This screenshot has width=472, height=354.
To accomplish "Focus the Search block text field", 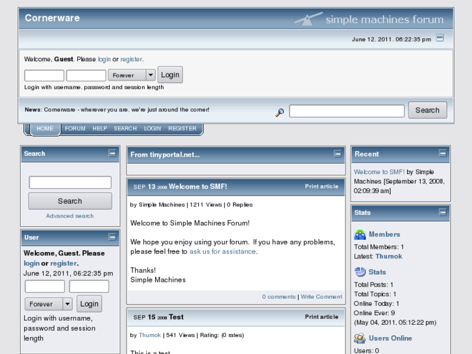I will 70,183.
